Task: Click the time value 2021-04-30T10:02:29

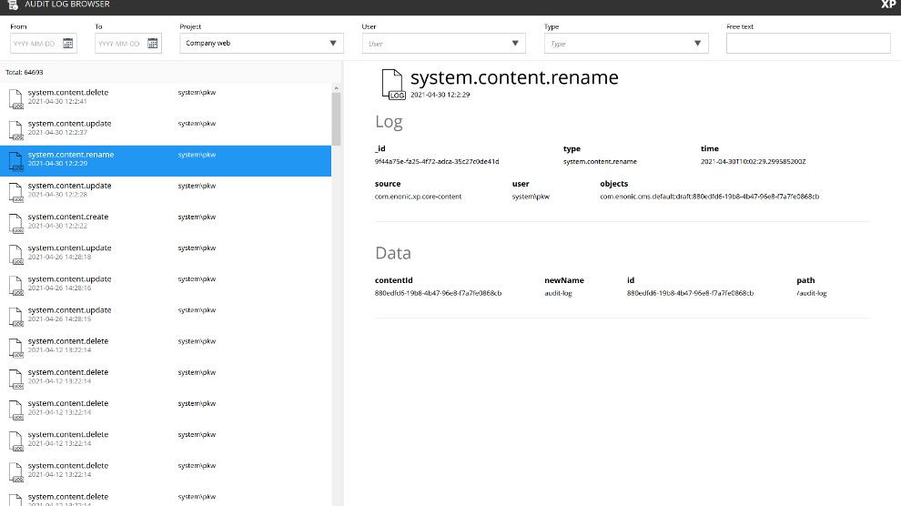Action: [x=753, y=161]
